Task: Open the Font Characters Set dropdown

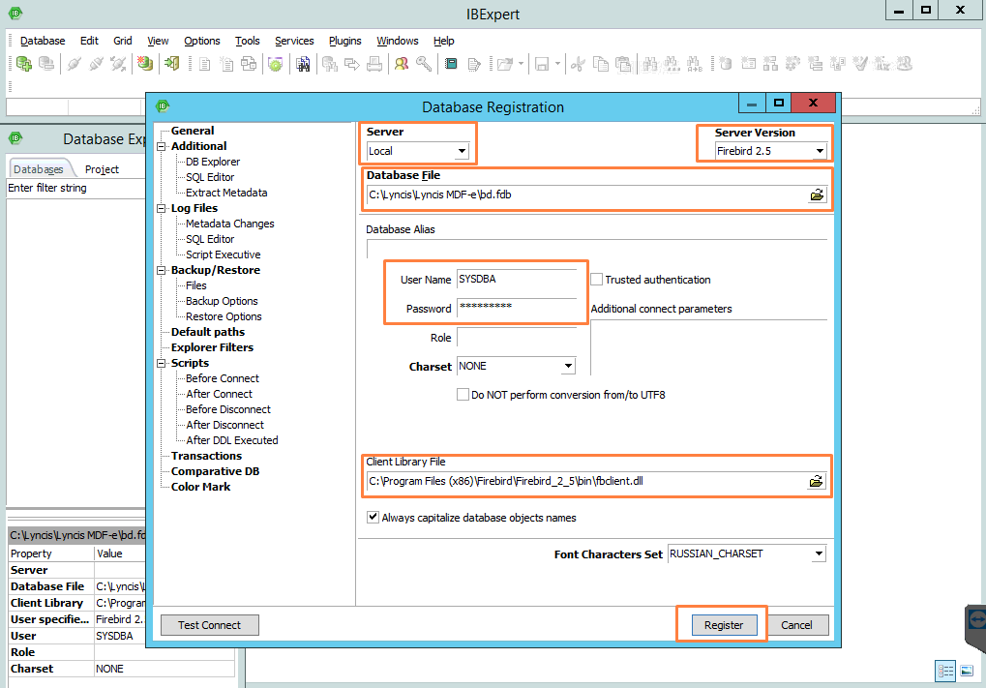Action: [x=819, y=554]
